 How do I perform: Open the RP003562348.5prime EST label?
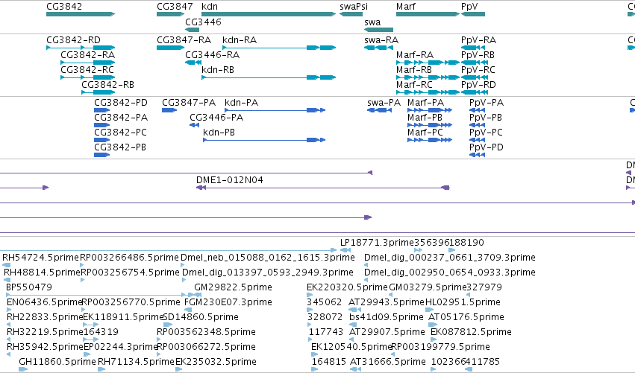coord(207,332)
